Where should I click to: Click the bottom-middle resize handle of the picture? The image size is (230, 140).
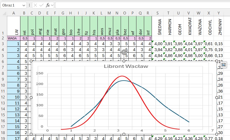[x=124, y=134]
